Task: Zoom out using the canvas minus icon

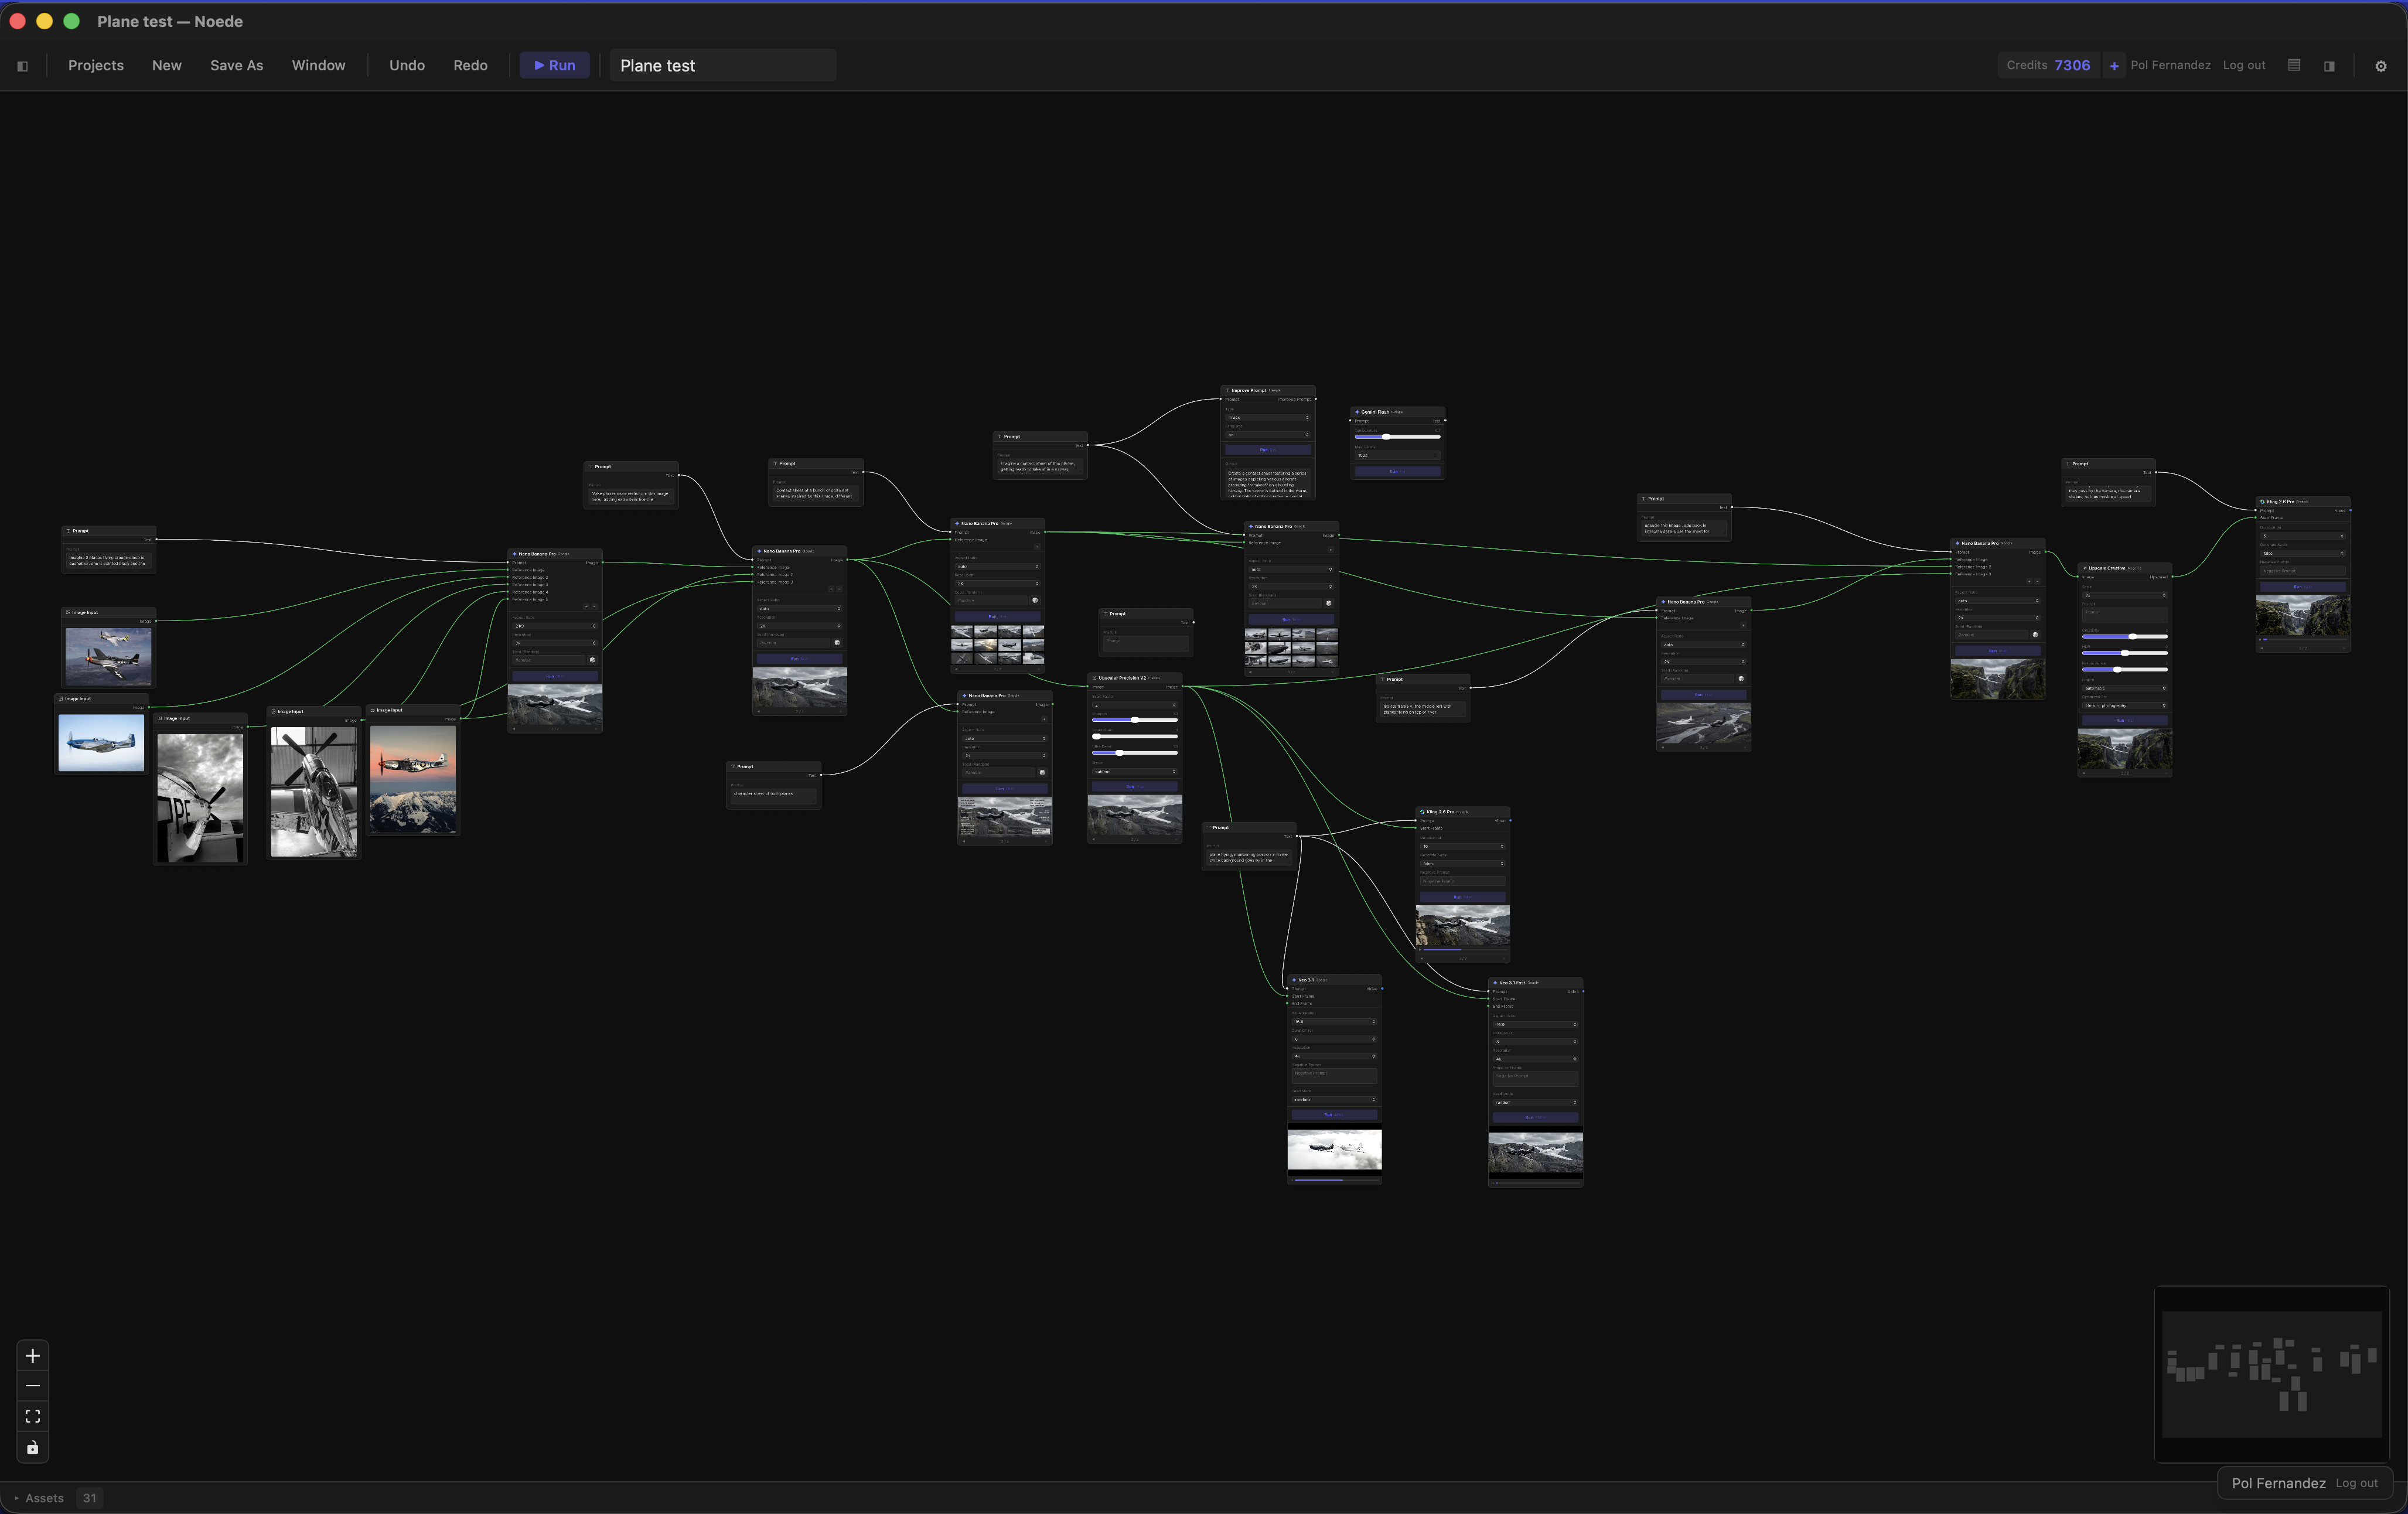Action: (x=32, y=1387)
